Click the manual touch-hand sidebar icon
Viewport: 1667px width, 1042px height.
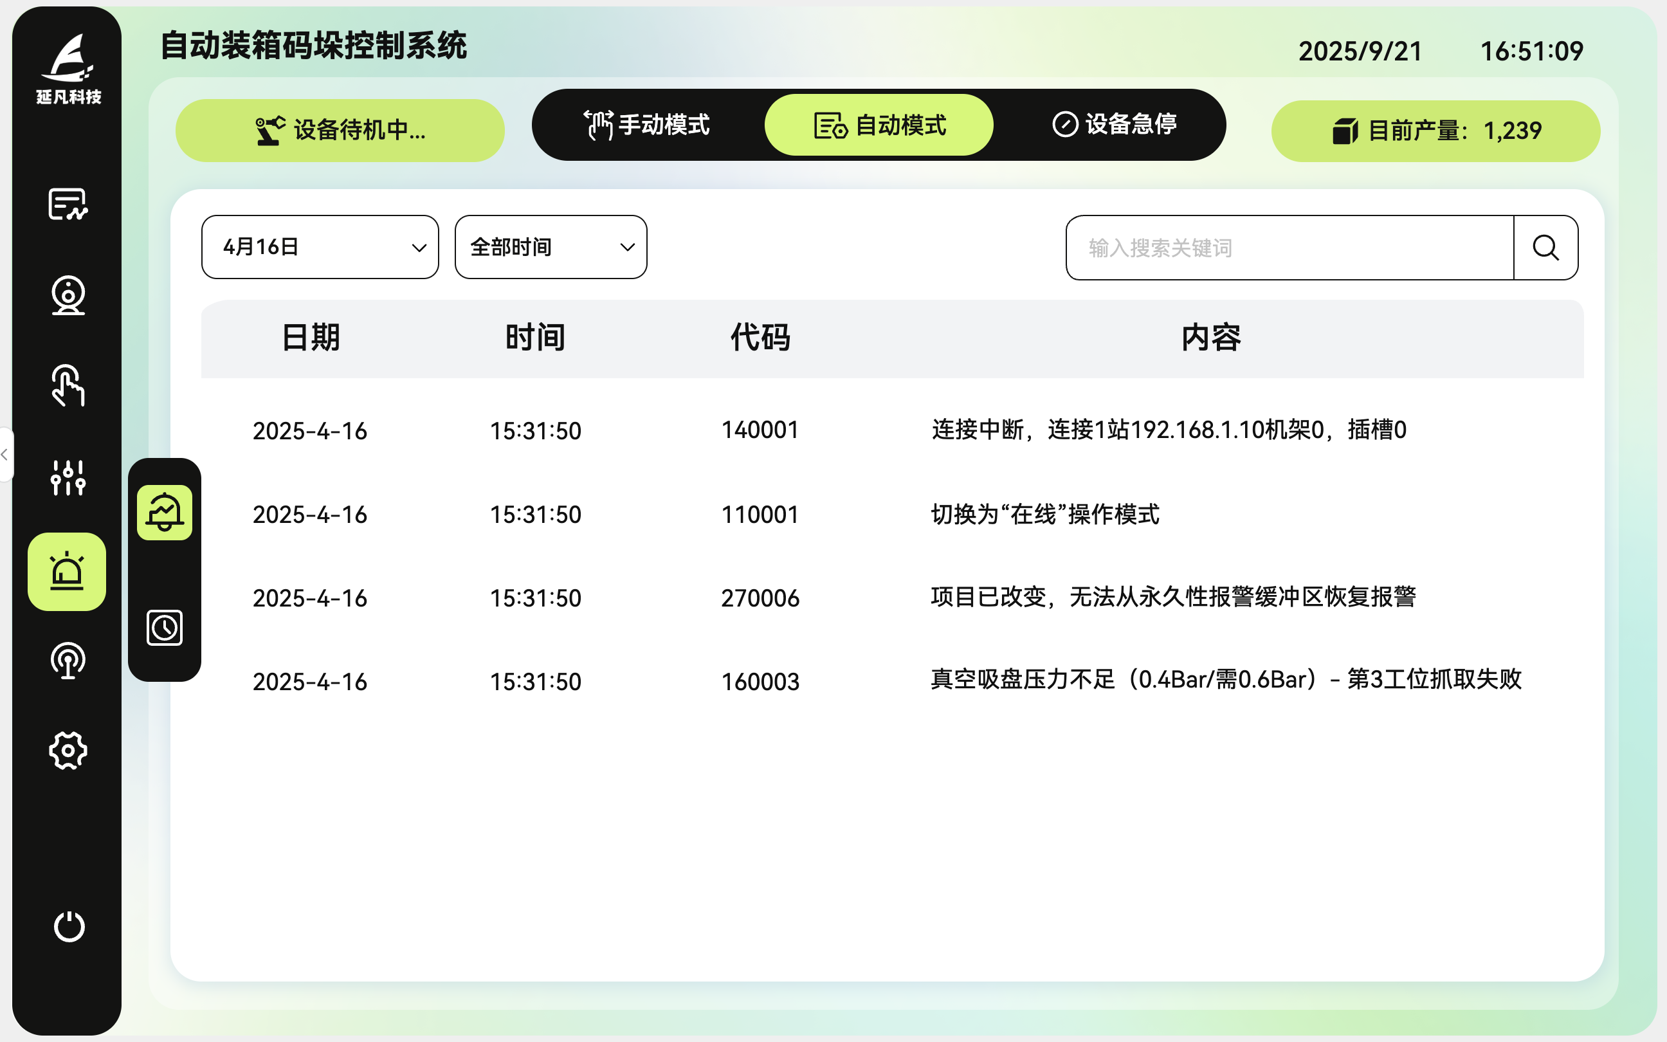[x=68, y=386]
